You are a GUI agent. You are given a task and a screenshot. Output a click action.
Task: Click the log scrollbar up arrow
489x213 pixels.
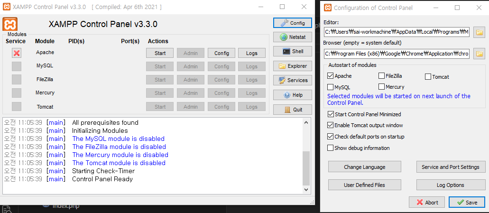pyautogui.click(x=306, y=122)
